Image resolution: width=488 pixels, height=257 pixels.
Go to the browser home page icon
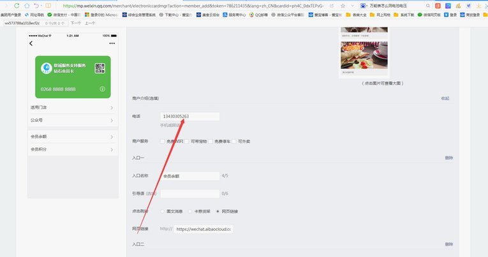27,6
